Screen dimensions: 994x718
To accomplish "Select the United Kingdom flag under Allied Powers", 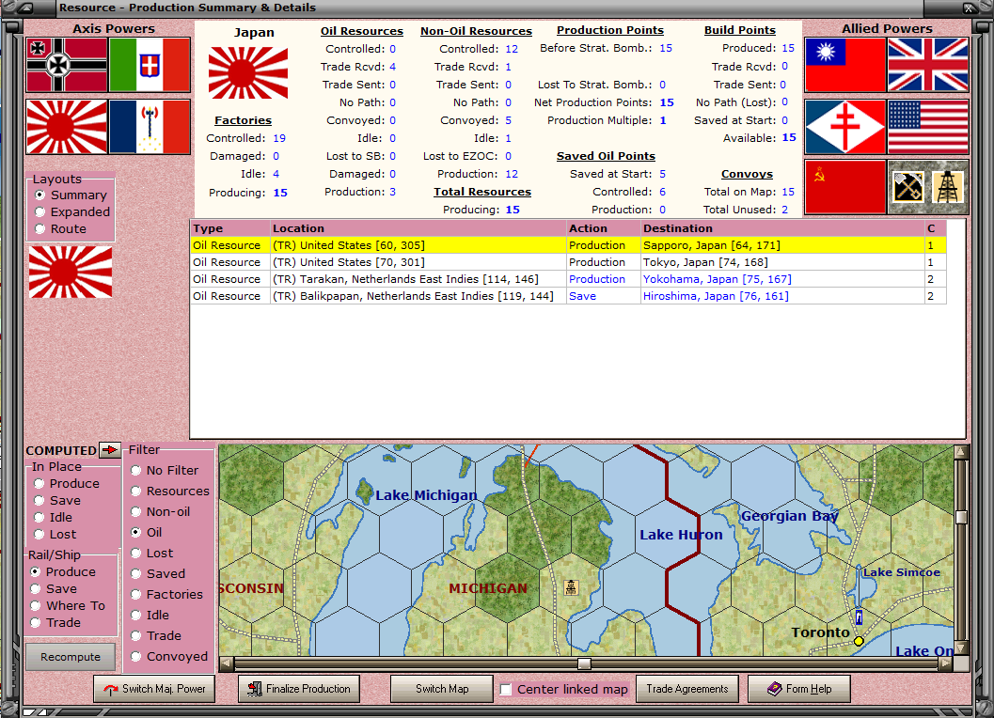I will tap(928, 65).
